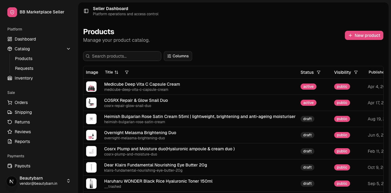Click the draft badge for Overnight Melasma

[307, 135]
